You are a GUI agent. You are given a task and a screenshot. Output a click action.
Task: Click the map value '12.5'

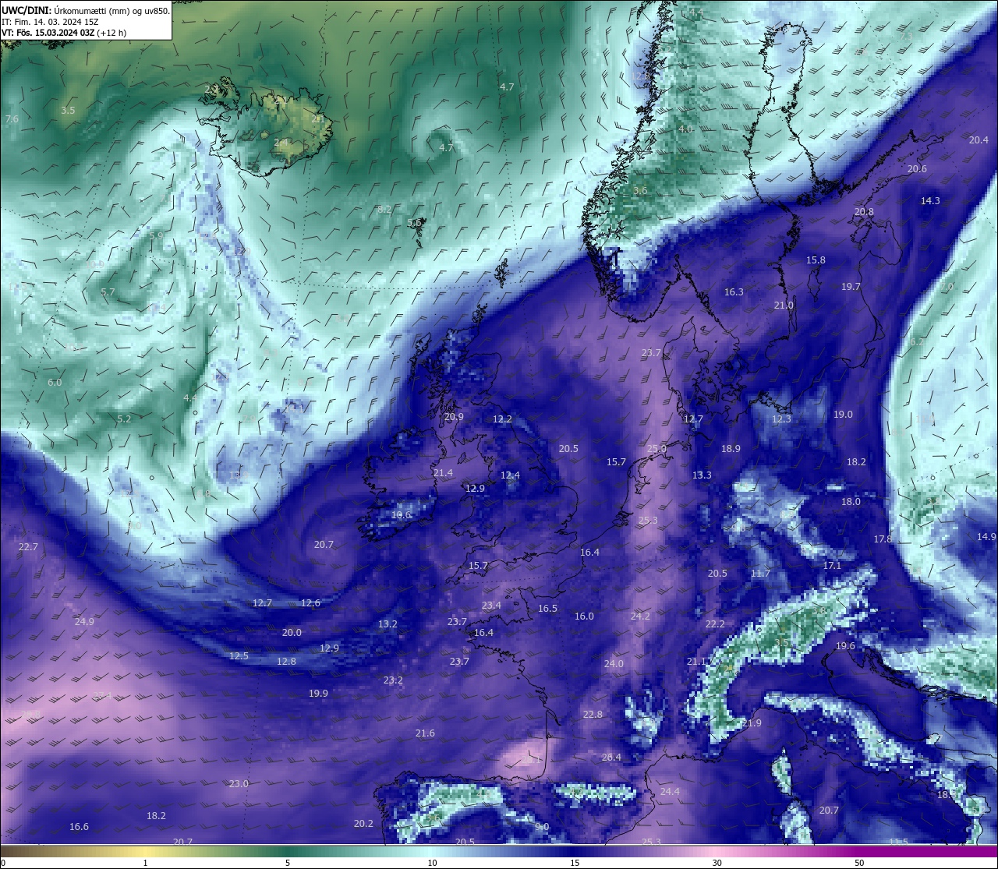click(x=239, y=656)
